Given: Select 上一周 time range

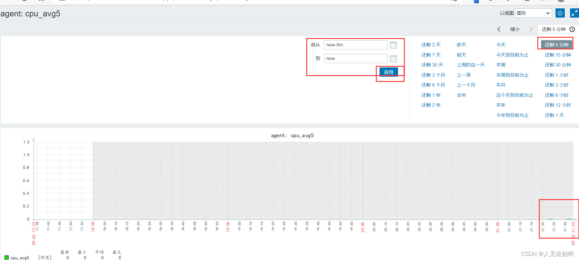Looking at the screenshot, I should tap(464, 75).
